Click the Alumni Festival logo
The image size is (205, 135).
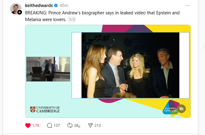[170, 108]
